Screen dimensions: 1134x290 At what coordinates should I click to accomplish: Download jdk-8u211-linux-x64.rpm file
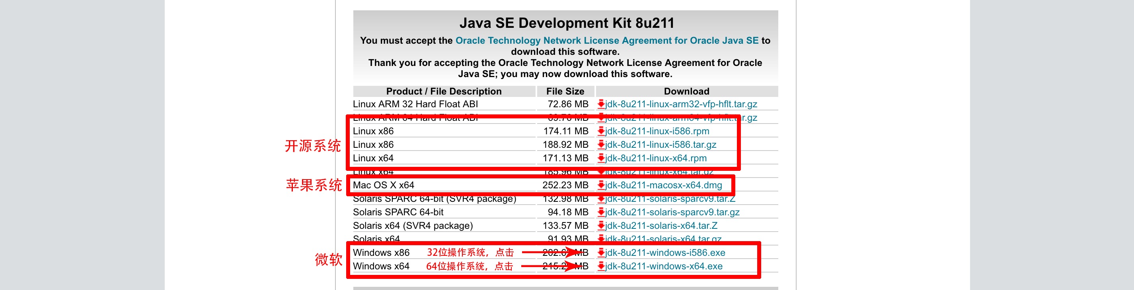655,158
